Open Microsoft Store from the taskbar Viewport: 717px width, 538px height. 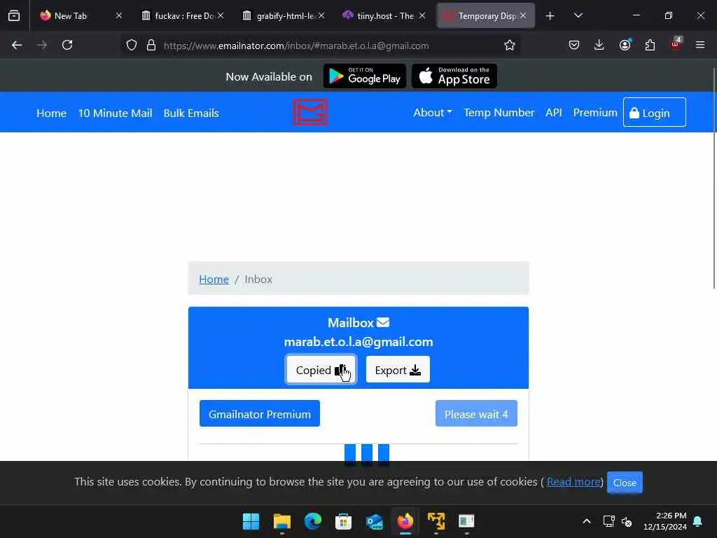[343, 521]
